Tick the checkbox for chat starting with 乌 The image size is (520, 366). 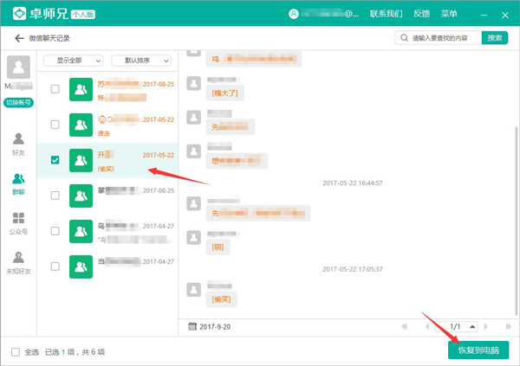(x=55, y=231)
